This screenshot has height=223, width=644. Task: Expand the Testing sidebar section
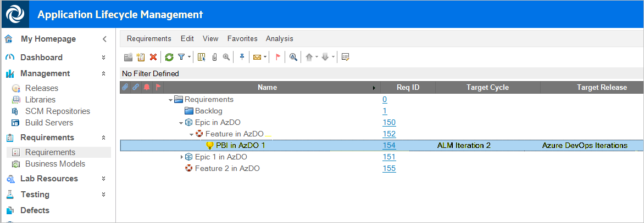(x=103, y=195)
